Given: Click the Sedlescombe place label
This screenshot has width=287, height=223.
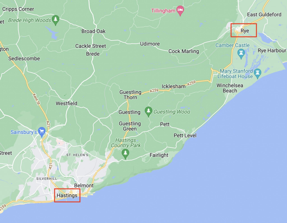Looking at the screenshot, I should click(24, 58).
